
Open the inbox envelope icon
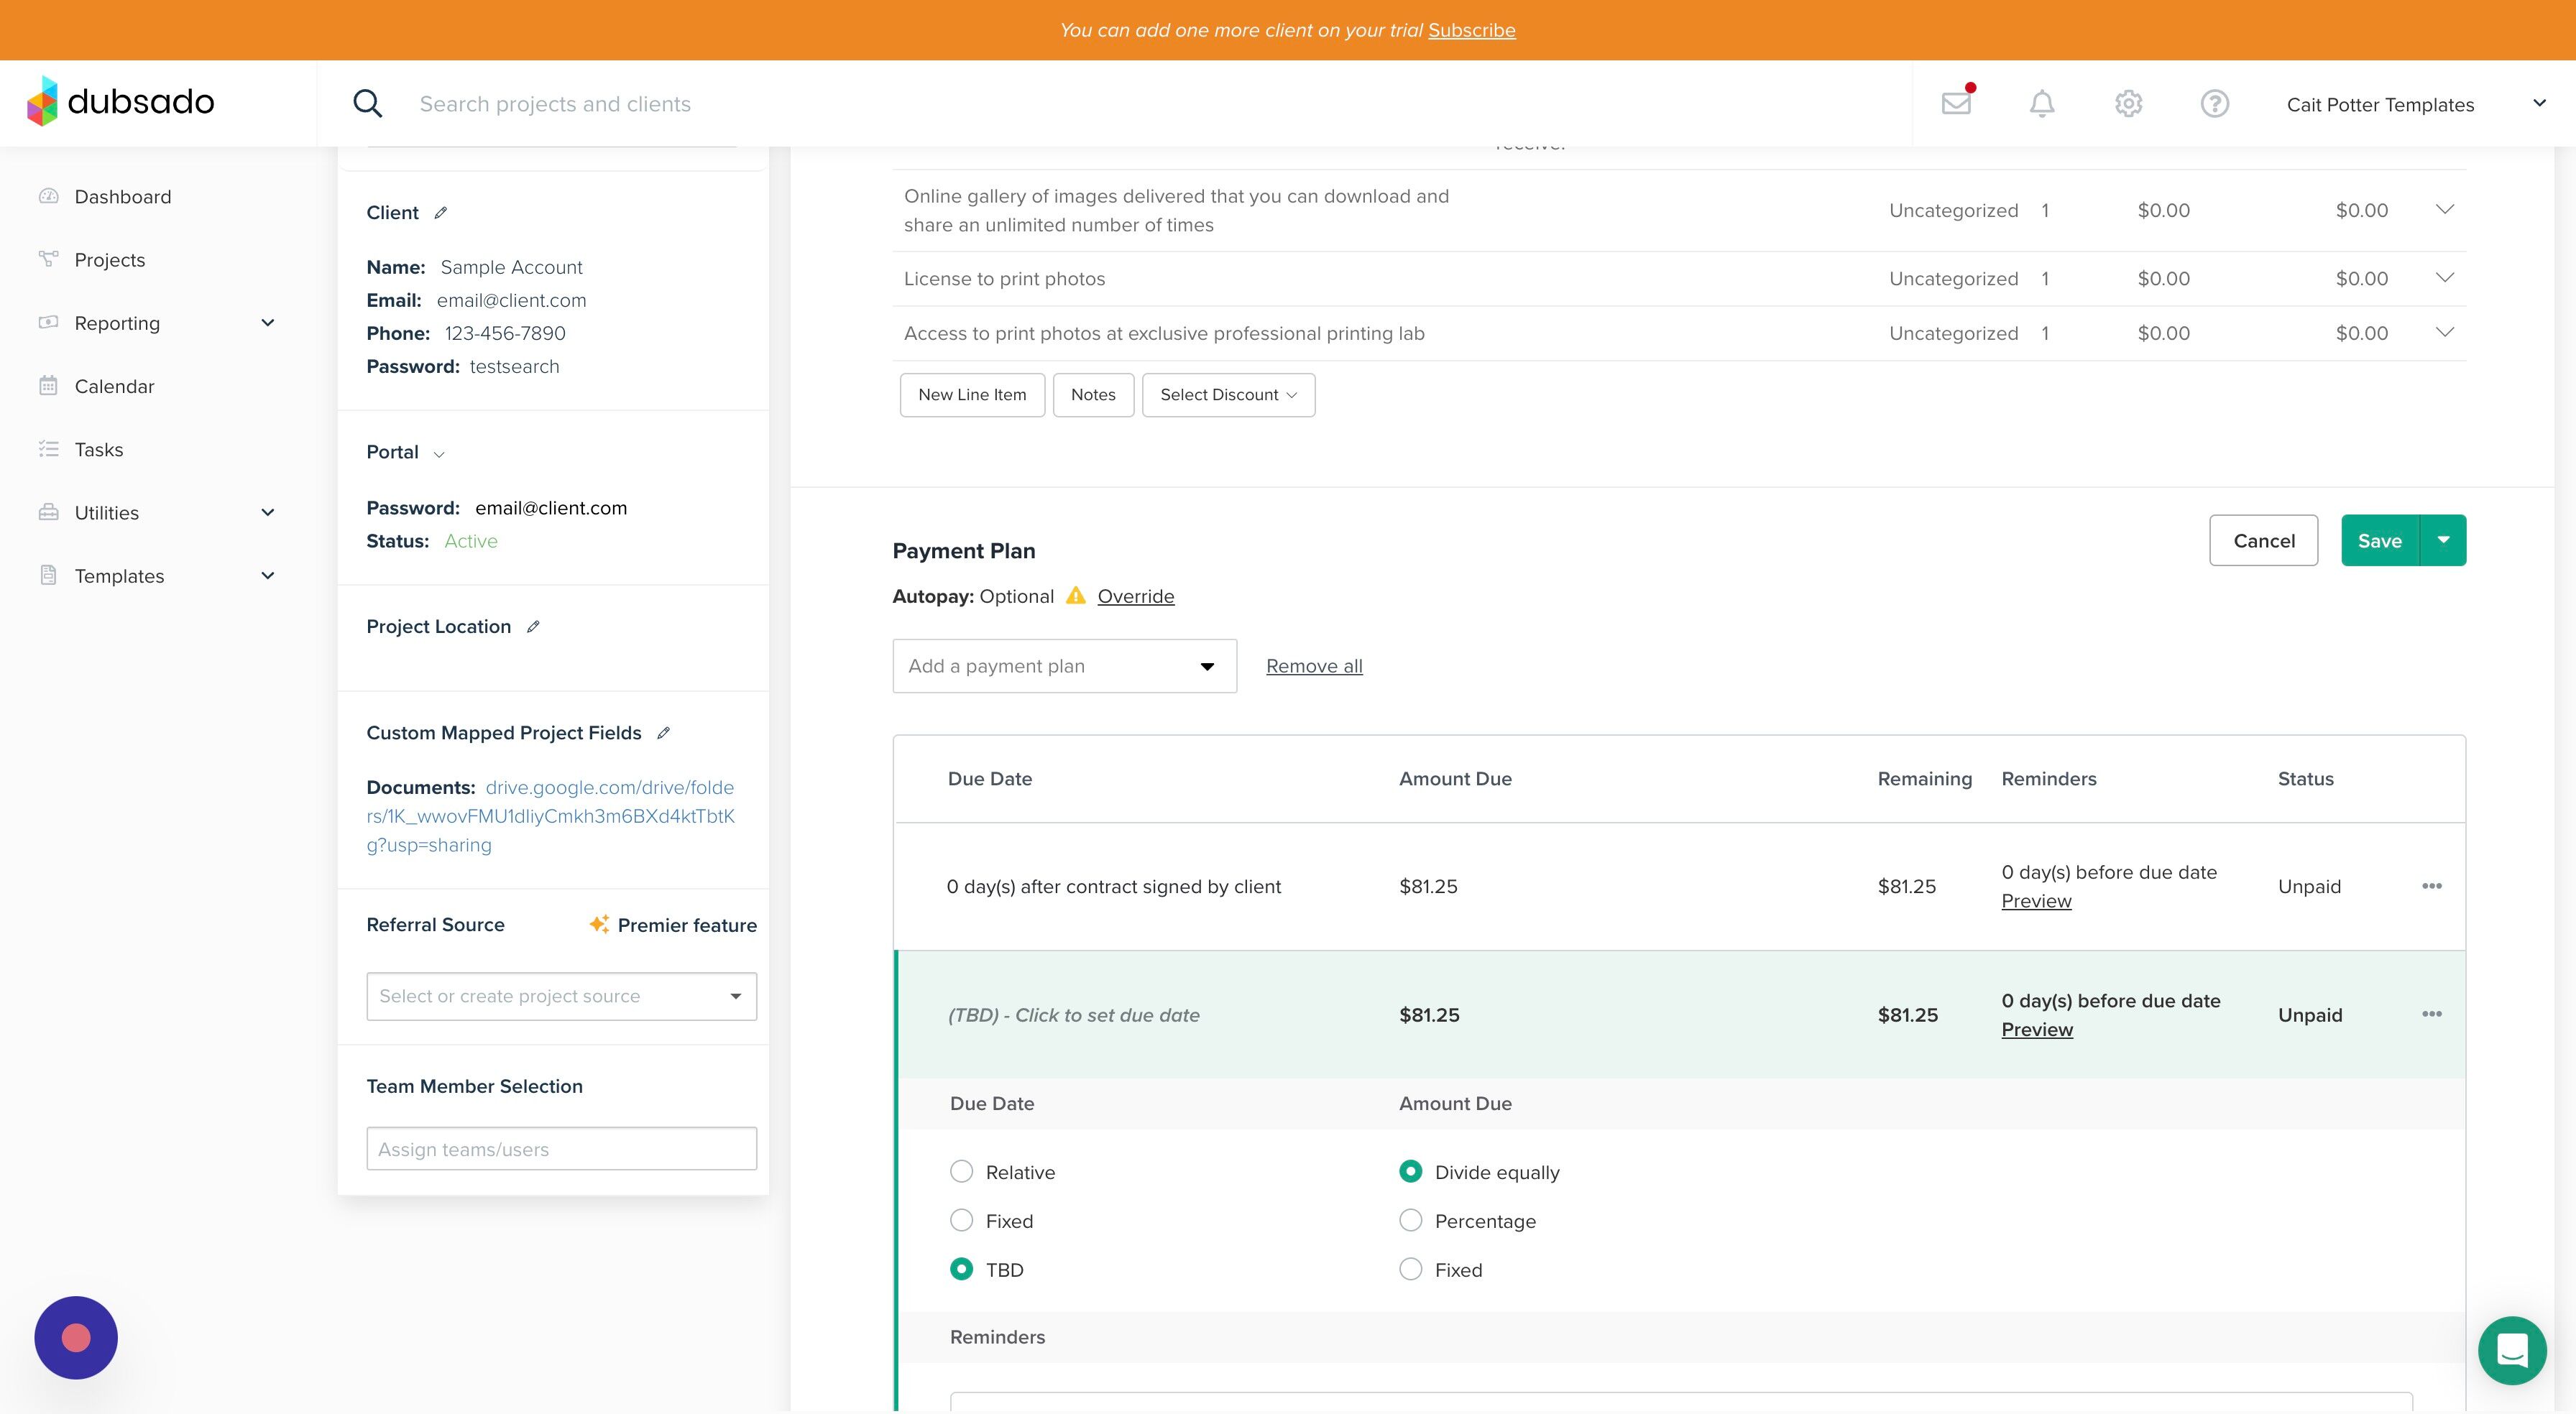tap(1956, 103)
